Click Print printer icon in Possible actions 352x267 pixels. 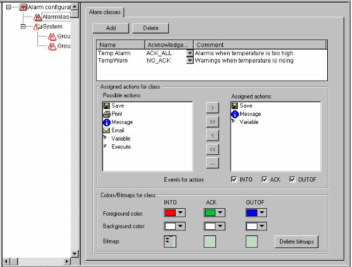[x=106, y=114]
